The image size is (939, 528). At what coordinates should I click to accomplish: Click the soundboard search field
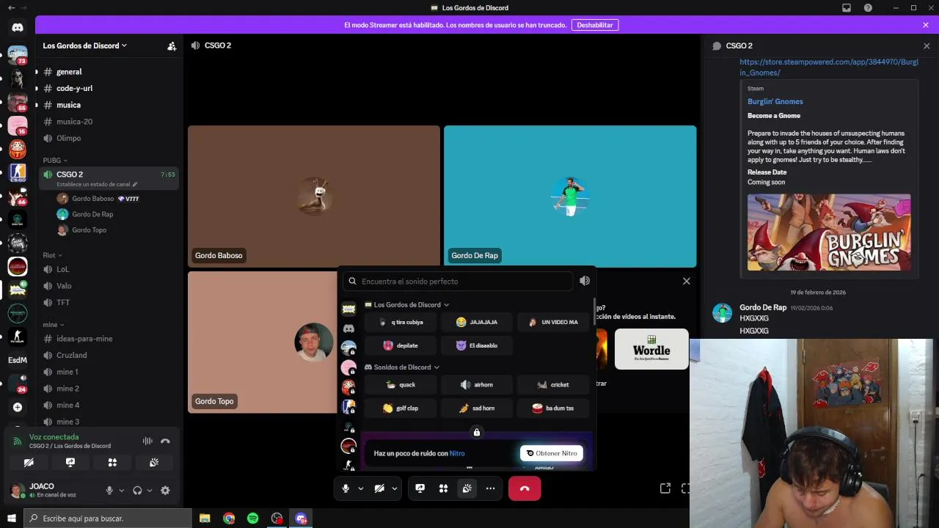[x=458, y=281]
